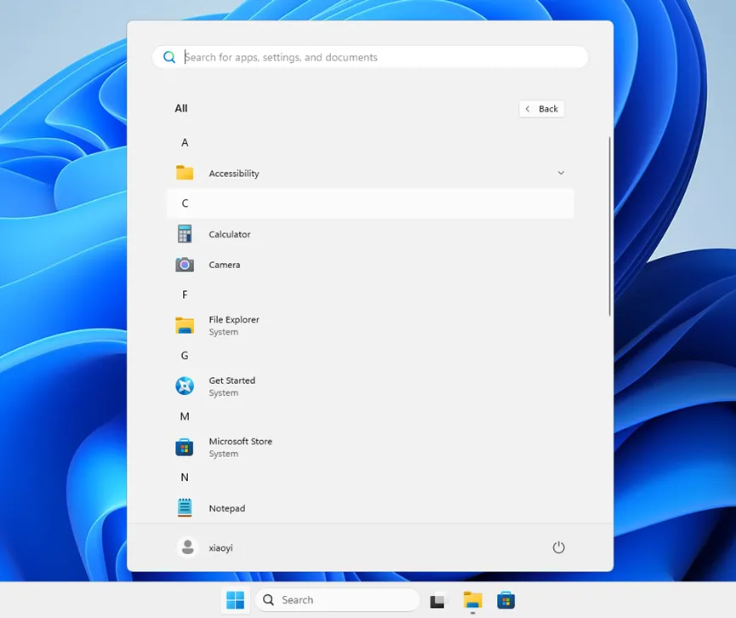Click the 'A' section letter header
The image size is (736, 618).
click(x=185, y=142)
